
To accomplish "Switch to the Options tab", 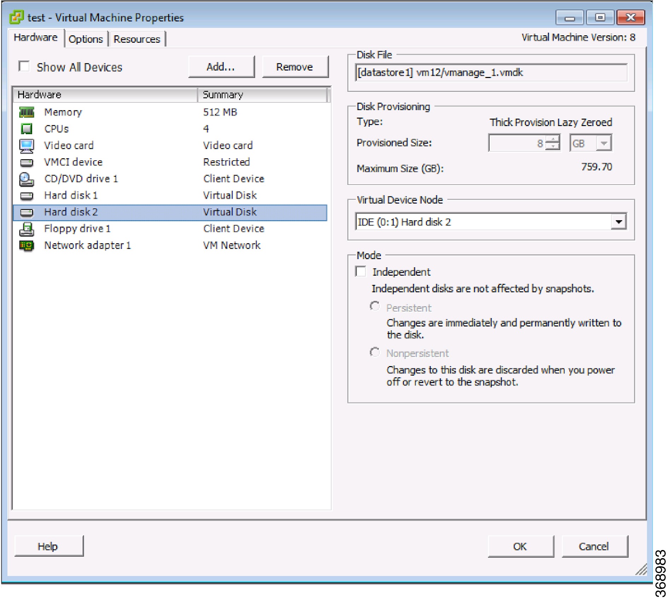I will point(86,39).
